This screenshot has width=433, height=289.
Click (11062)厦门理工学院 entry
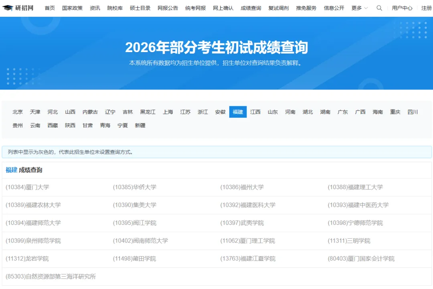(x=248, y=240)
